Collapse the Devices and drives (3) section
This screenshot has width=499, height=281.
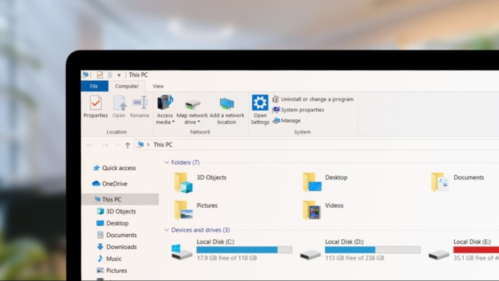tap(166, 230)
